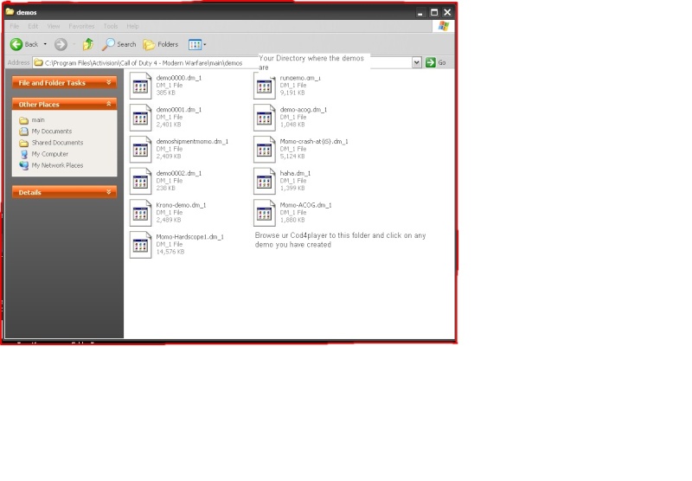This screenshot has width=692, height=481.
Task: Open the Favorites menu
Action: [81, 26]
